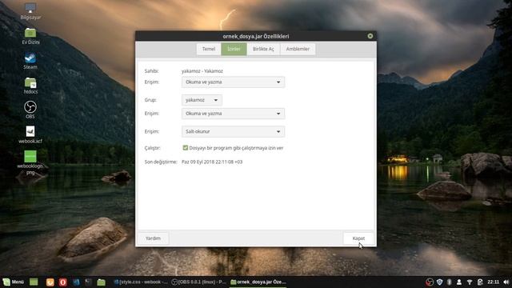This screenshot has height=288, width=512.
Task: Open the htdocs desktop folder
Action: [30, 86]
